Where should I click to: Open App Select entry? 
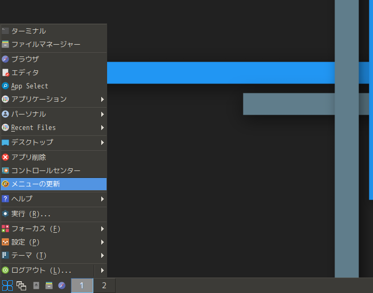[53, 86]
